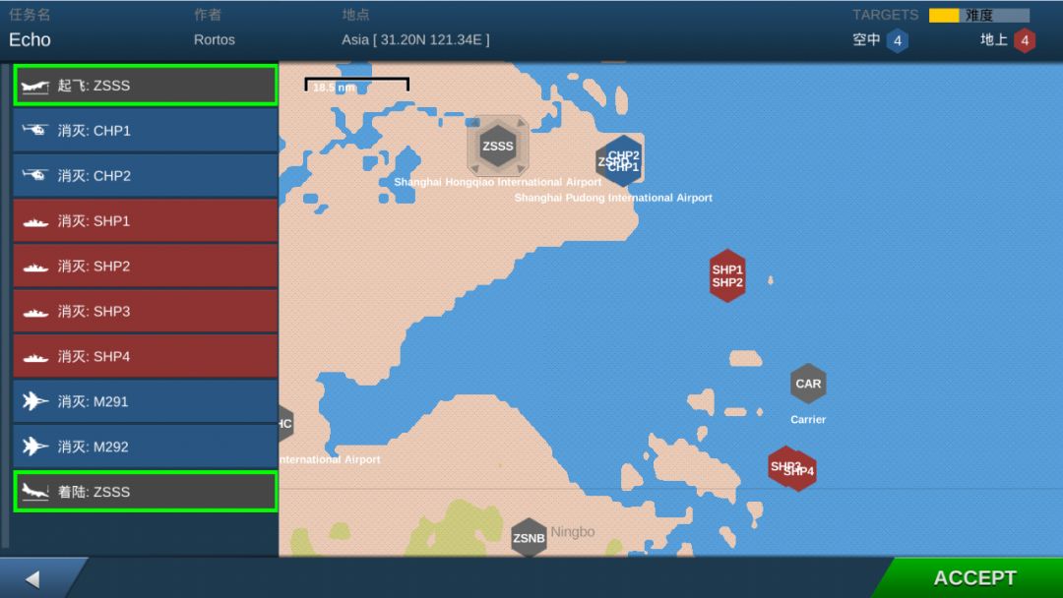This screenshot has width=1063, height=598.
Task: Click the red SHP1 SHP2 hexagon marker
Action: coord(727,275)
